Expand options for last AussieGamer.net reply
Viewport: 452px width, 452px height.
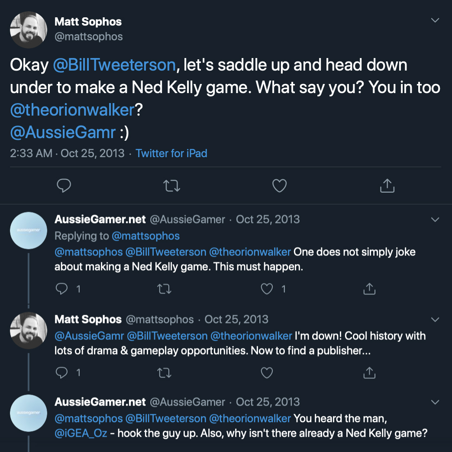point(435,402)
